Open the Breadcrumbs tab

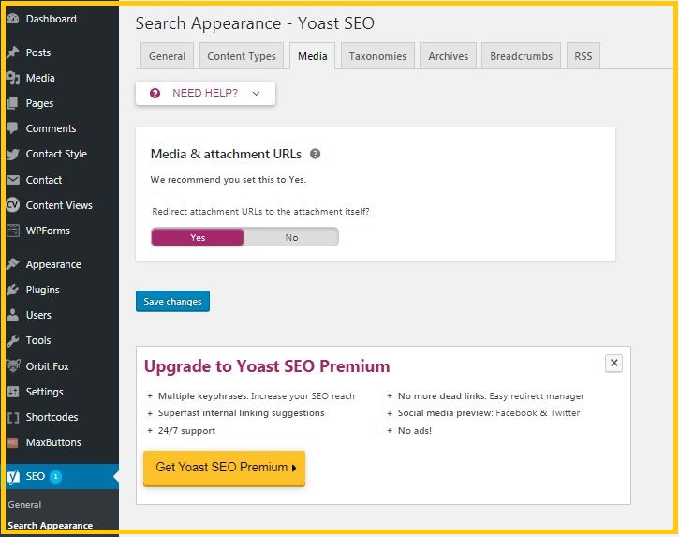pyautogui.click(x=521, y=56)
